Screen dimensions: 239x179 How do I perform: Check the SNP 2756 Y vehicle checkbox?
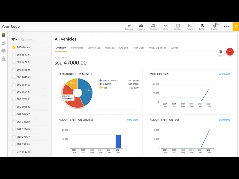(x=14, y=137)
